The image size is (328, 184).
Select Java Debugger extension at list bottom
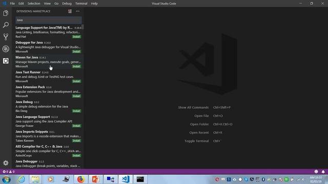tap(27, 162)
